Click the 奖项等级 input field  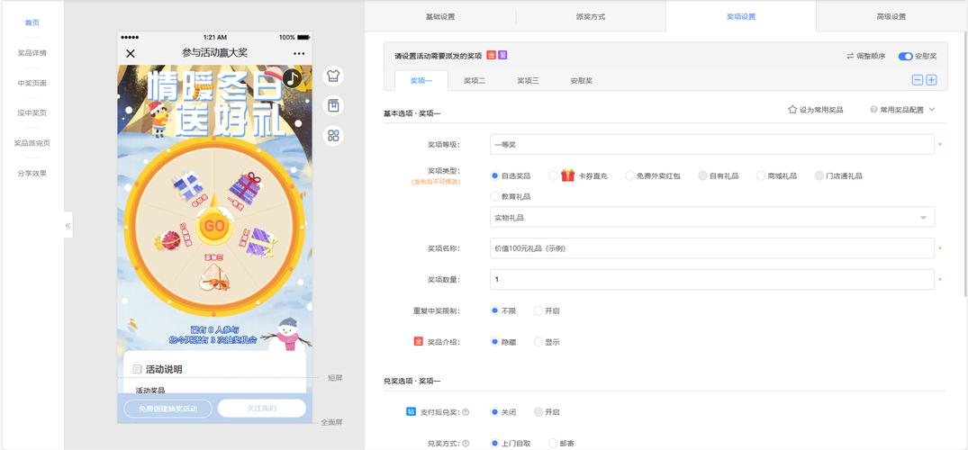[712, 144]
